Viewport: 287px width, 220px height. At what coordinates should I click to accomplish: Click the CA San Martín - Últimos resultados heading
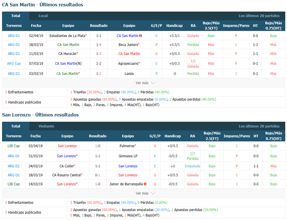(42, 5)
